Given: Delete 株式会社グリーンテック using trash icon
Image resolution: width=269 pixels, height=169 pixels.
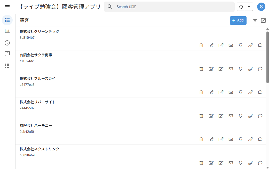Looking at the screenshot, I should (x=201, y=45).
